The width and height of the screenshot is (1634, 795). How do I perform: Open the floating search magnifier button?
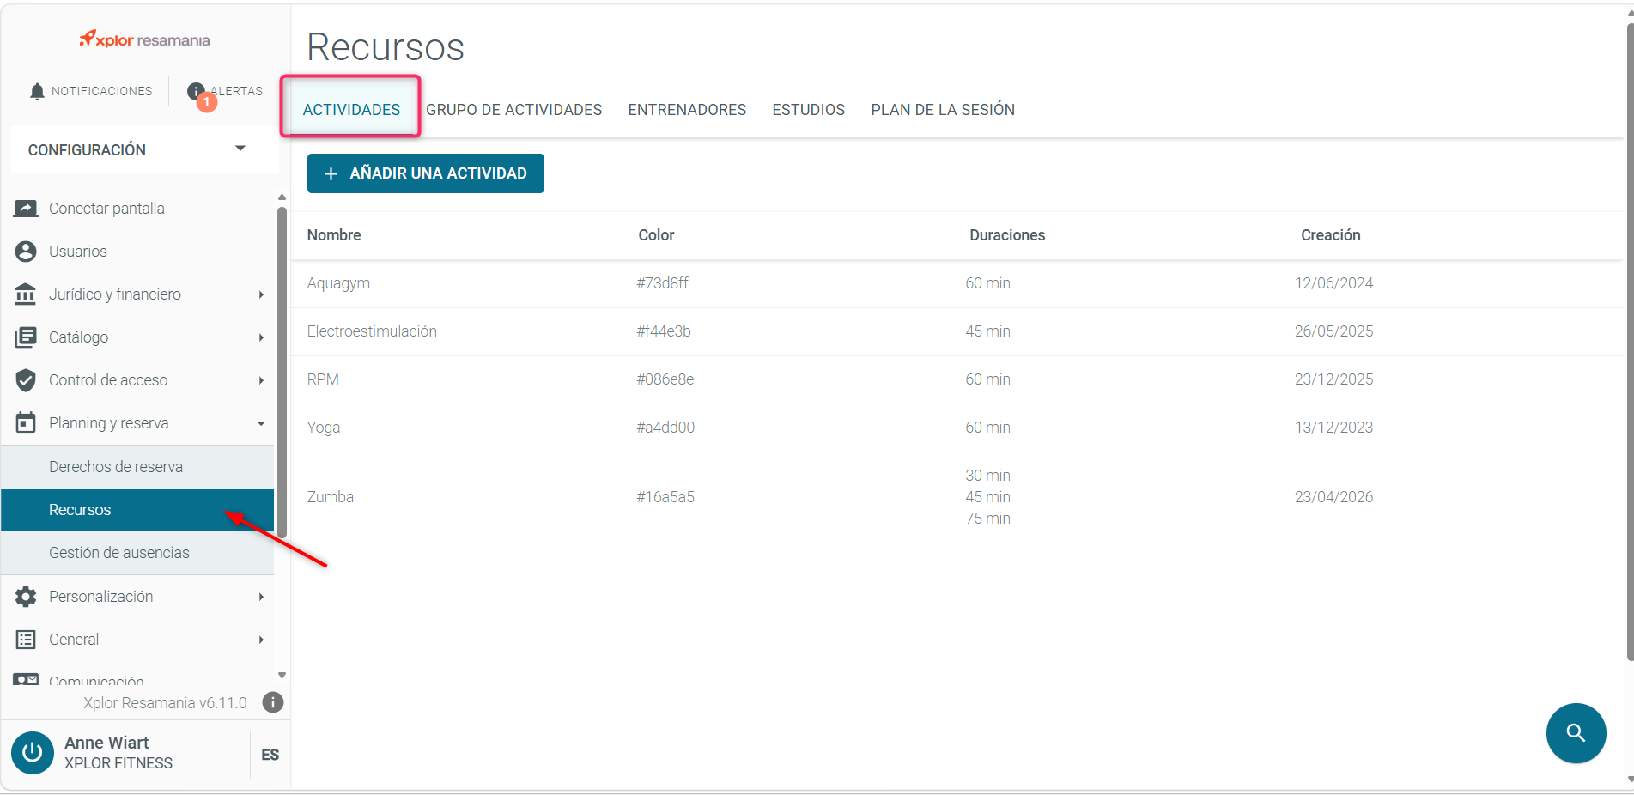(1576, 733)
